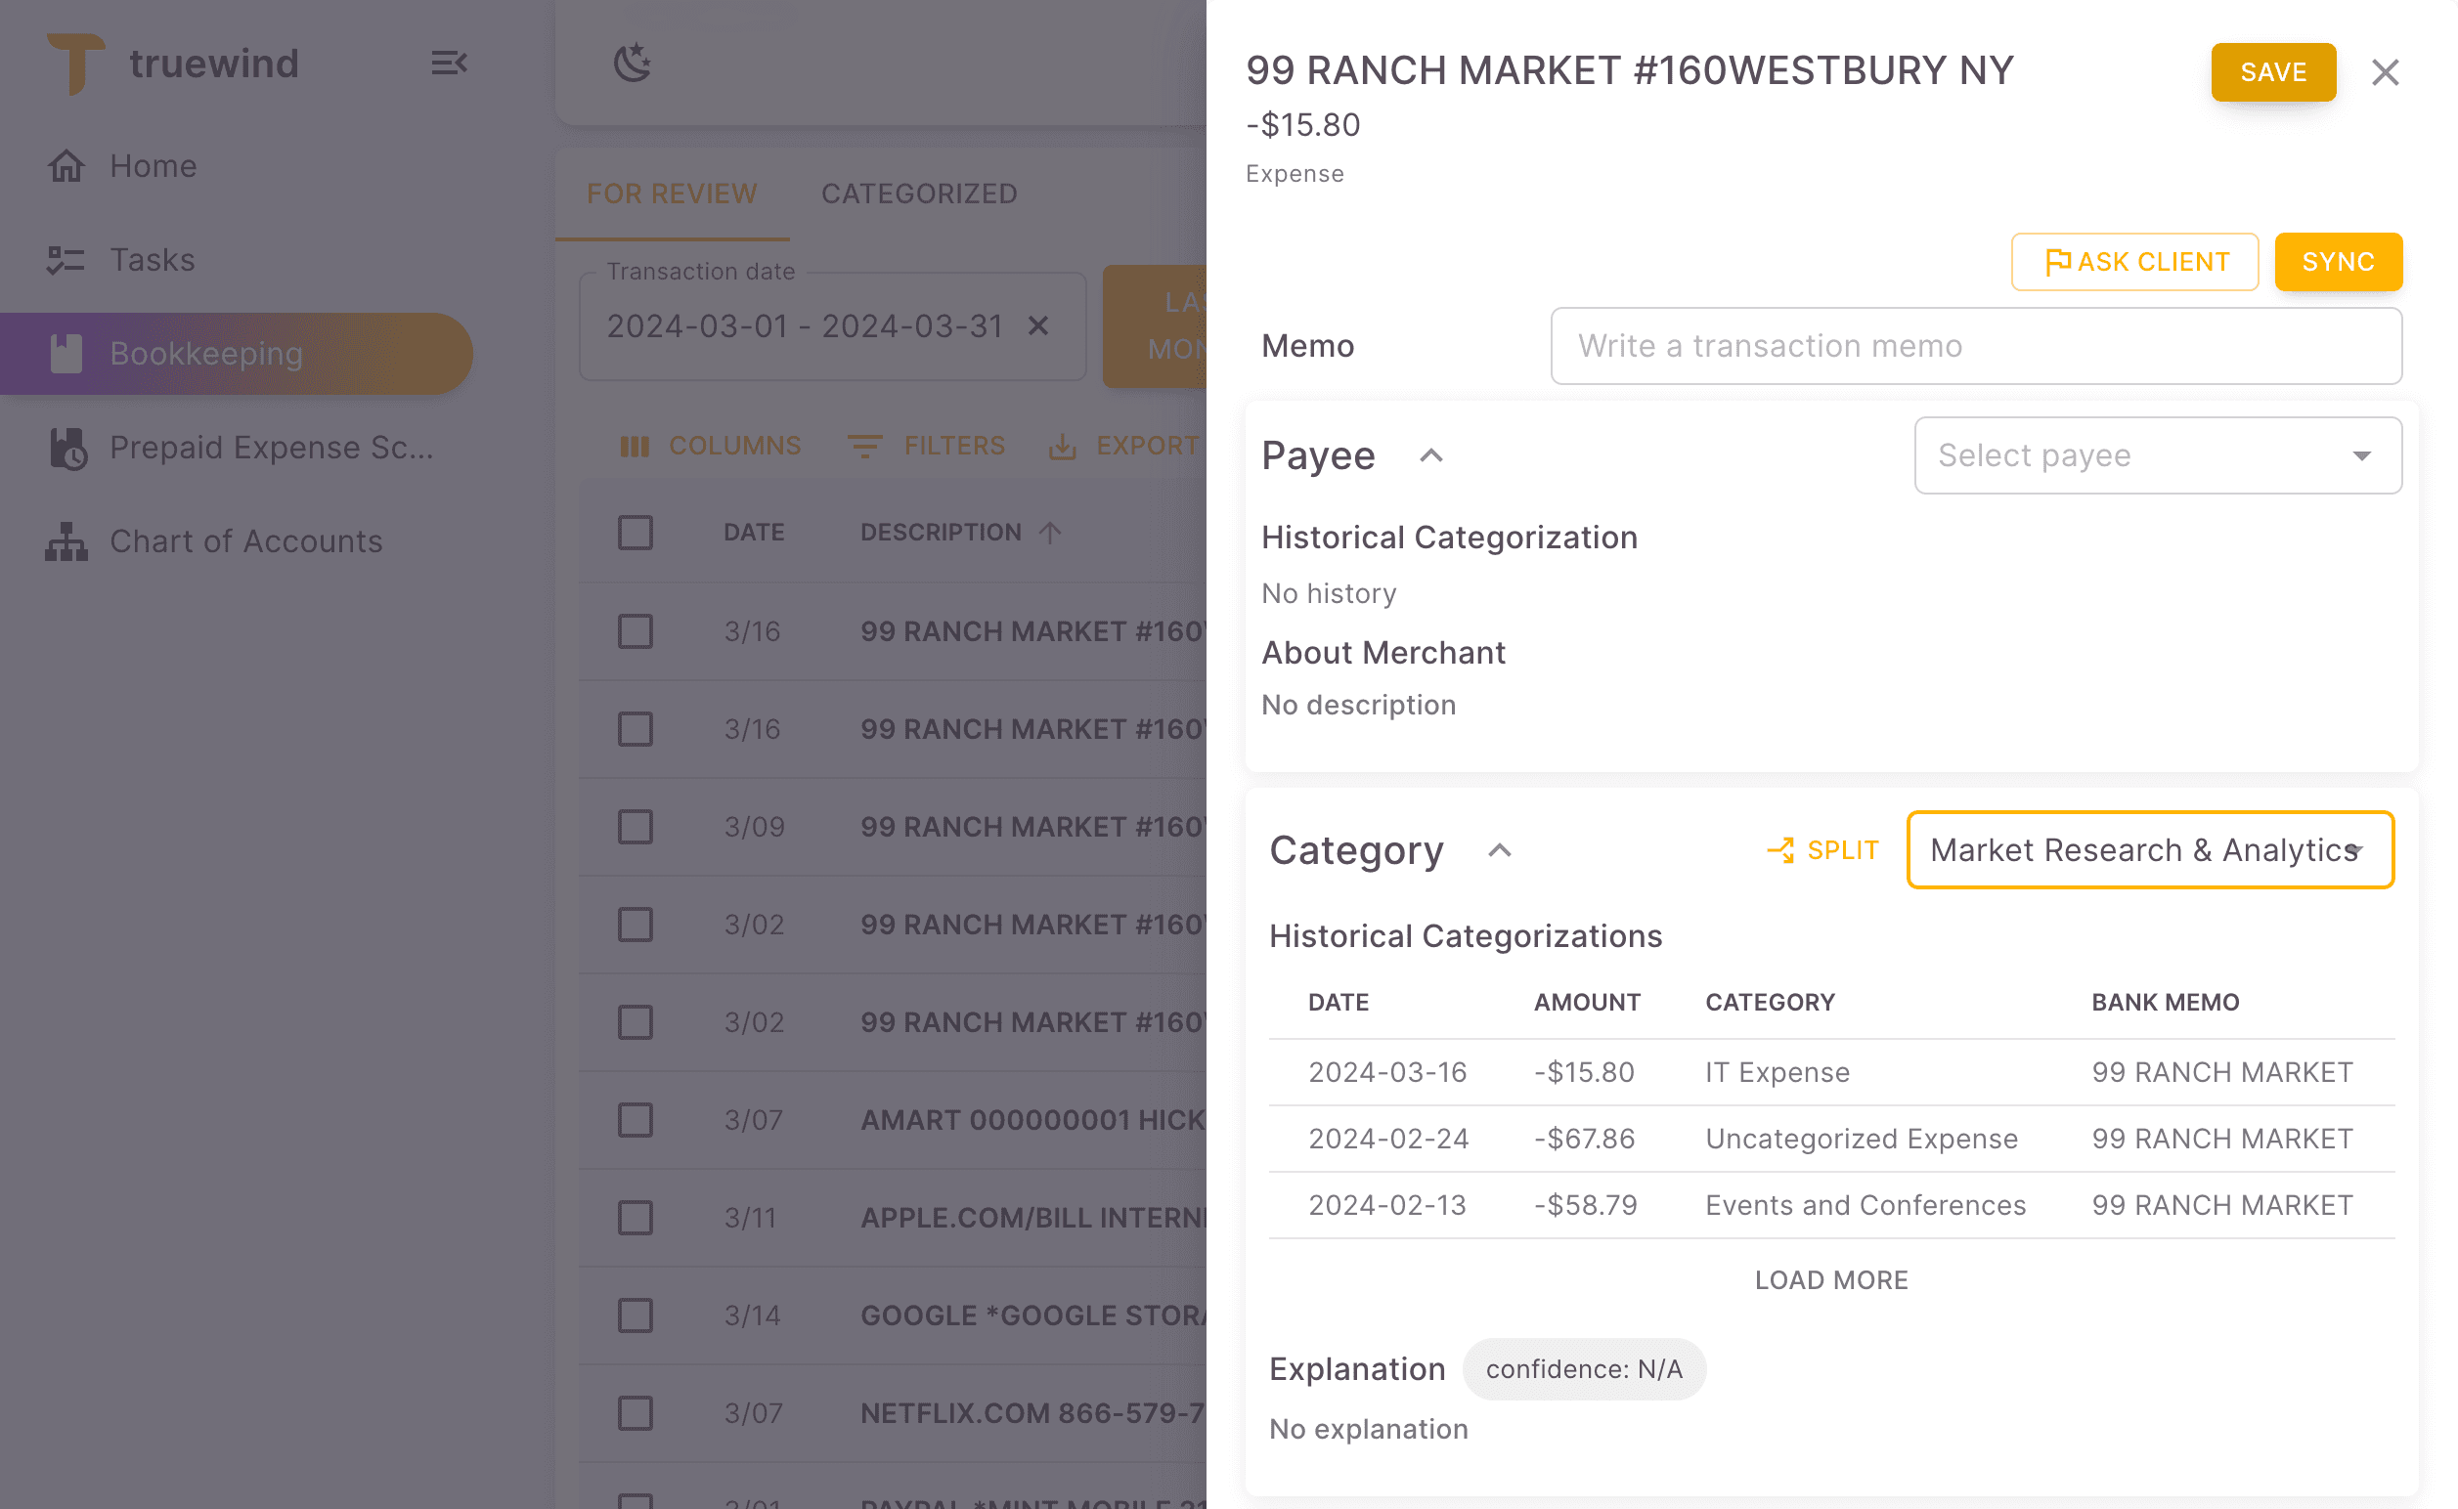Collapse the Payee section

point(1431,455)
